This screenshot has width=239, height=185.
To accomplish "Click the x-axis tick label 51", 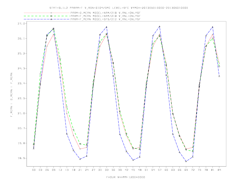I will coord(146,170).
